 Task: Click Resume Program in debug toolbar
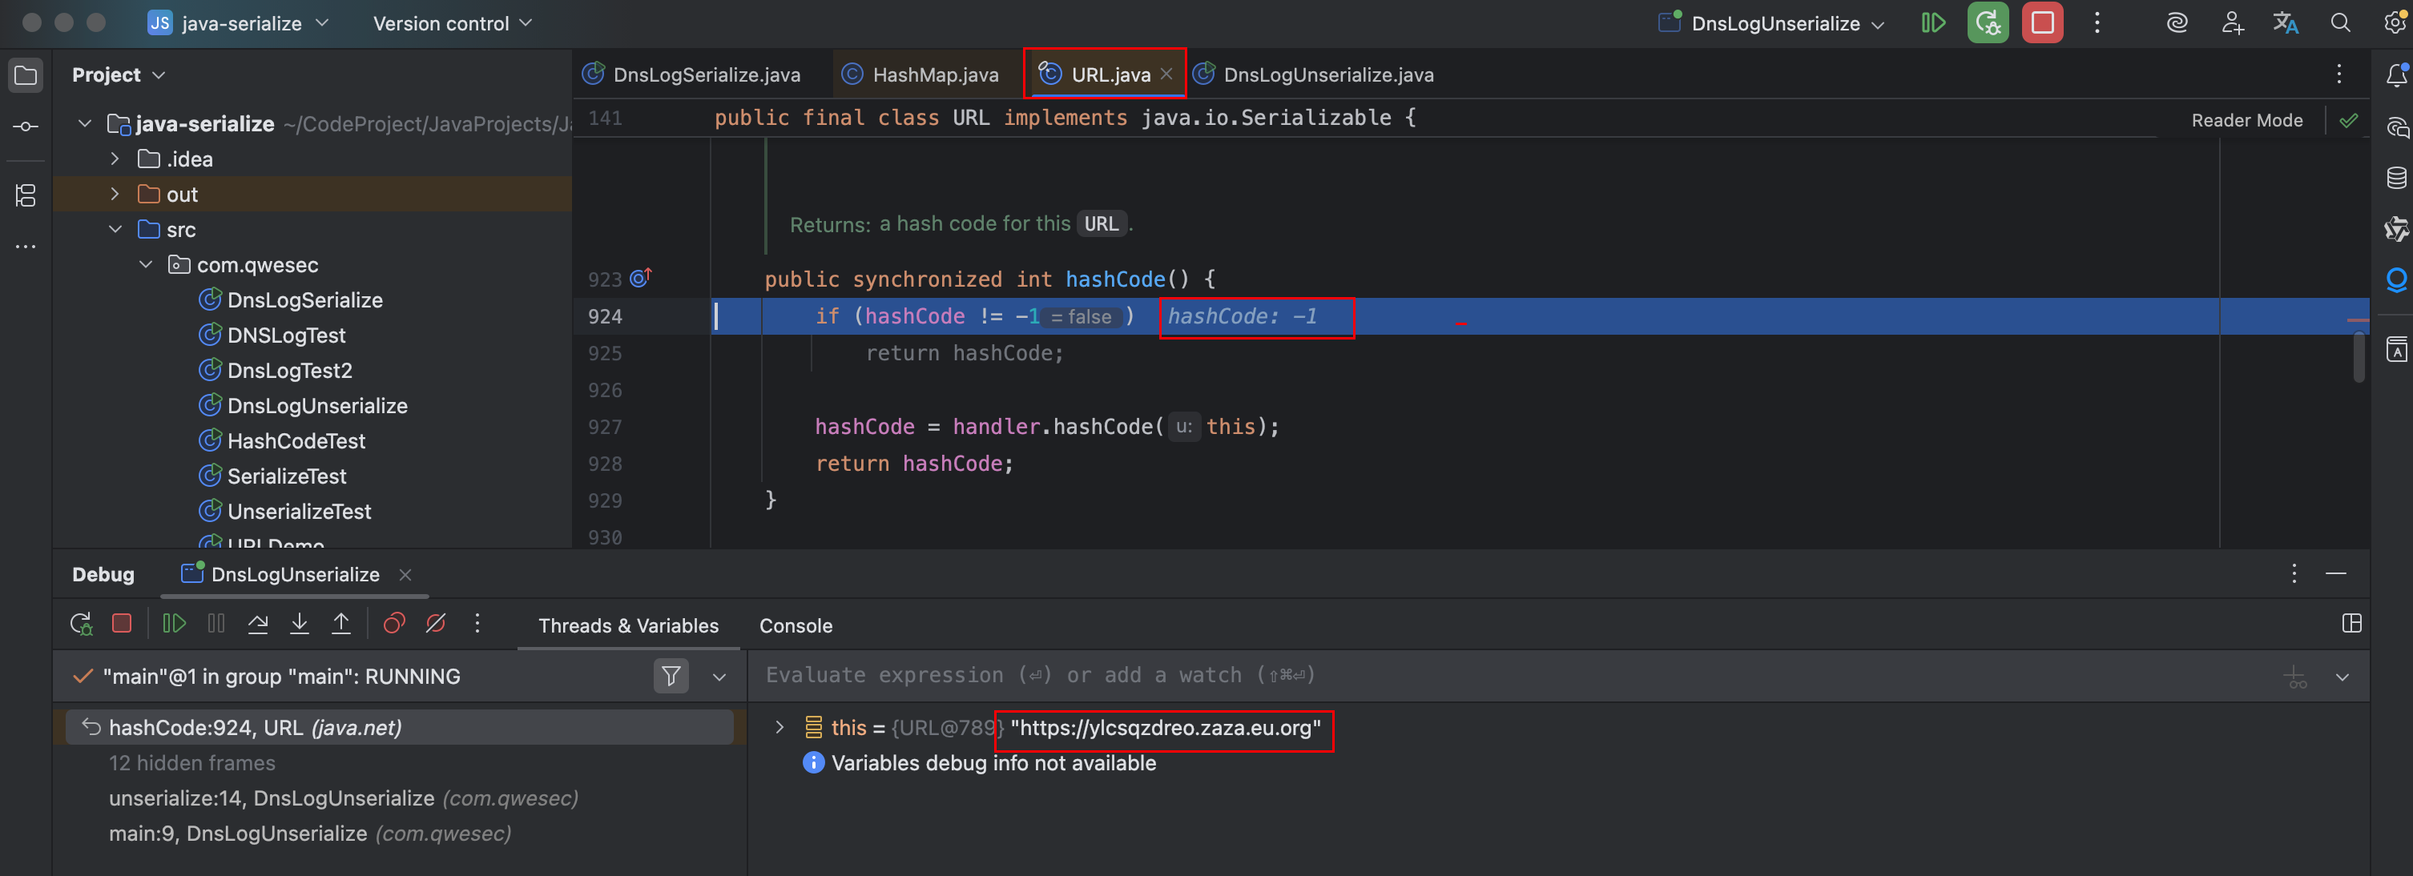(174, 623)
